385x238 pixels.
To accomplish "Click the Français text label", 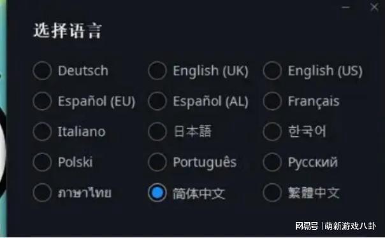I will [x=314, y=101].
